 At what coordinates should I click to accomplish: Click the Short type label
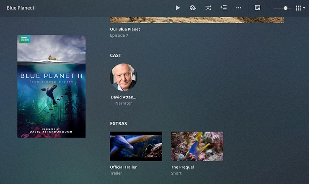tap(176, 173)
